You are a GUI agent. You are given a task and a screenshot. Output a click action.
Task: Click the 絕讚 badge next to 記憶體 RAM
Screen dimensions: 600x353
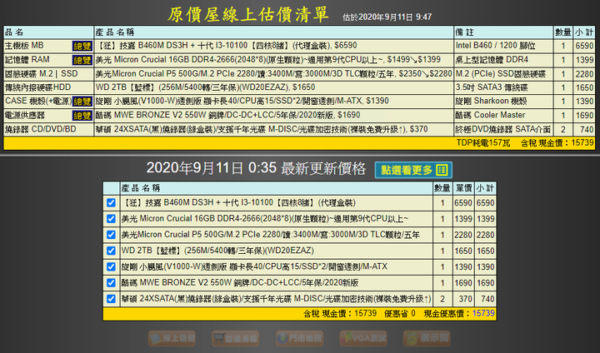click(82, 60)
